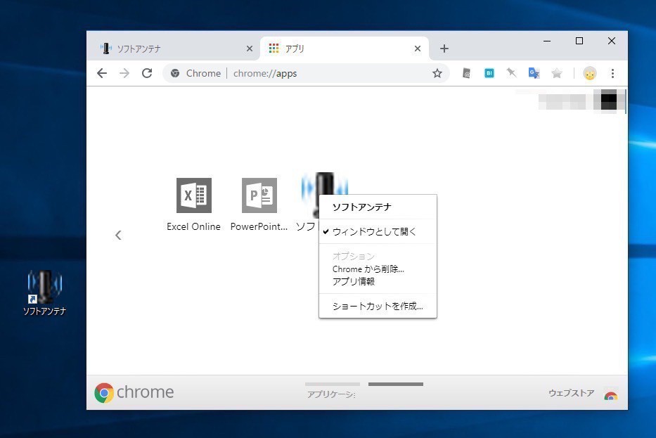Open the ウェブストア link
The height and width of the screenshot is (438, 656).
pyautogui.click(x=571, y=393)
